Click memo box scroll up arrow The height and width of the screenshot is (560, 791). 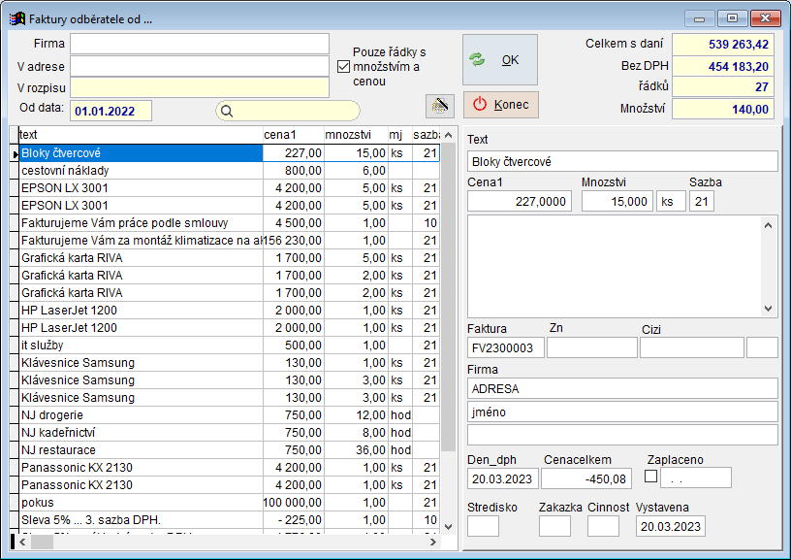768,225
